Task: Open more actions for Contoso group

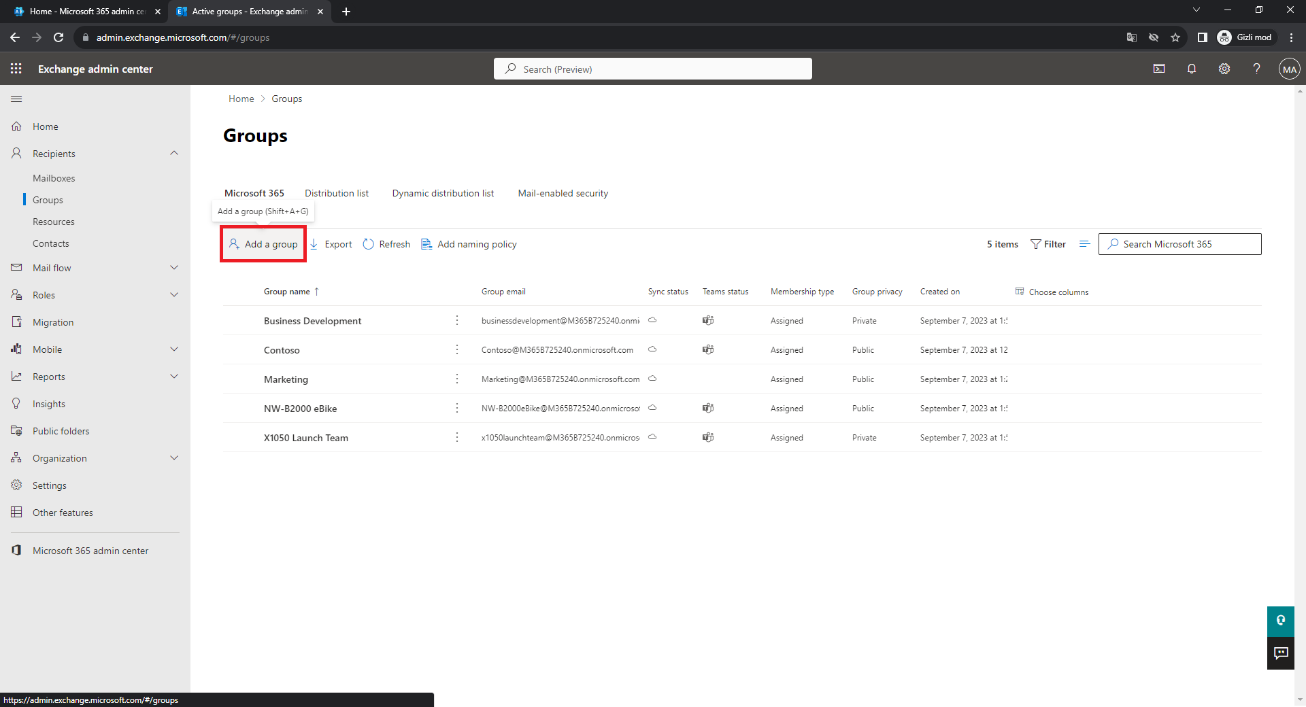Action: 457,349
